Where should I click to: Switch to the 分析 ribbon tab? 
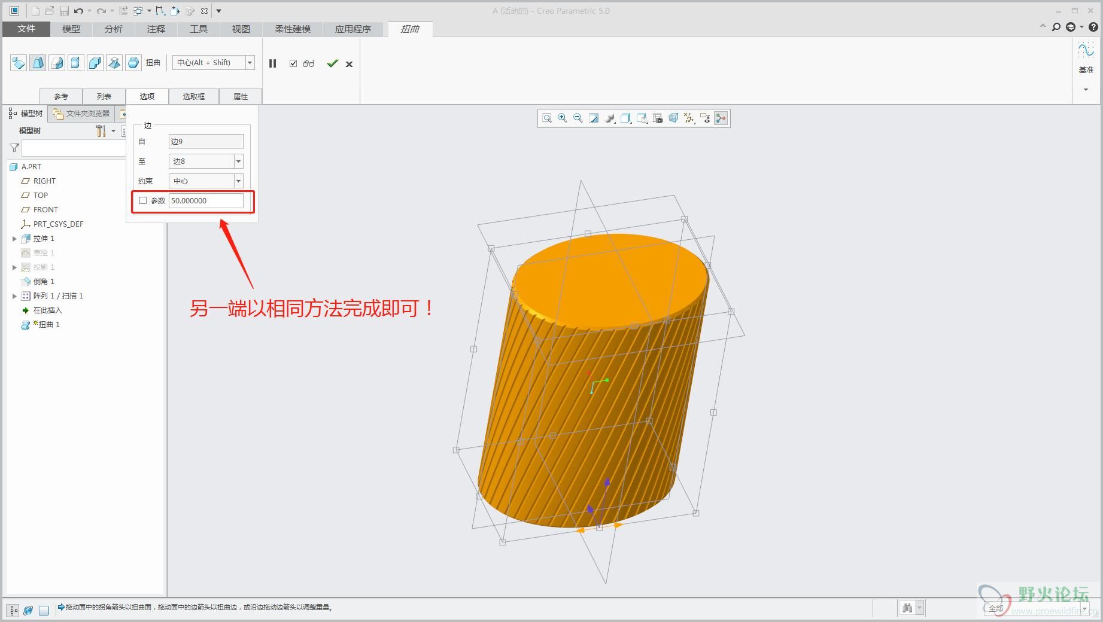click(x=114, y=29)
